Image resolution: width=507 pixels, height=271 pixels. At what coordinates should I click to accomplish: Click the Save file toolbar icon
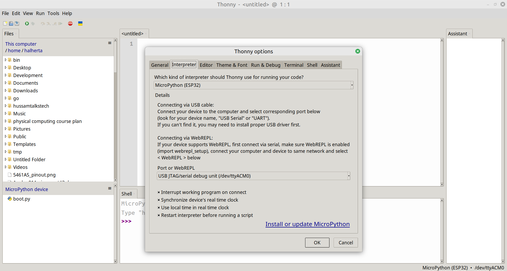(x=17, y=23)
